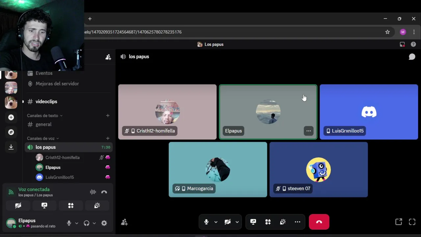Select LuisGrxnilloo15 video tile
Image resolution: width=421 pixels, height=237 pixels.
[369, 112]
